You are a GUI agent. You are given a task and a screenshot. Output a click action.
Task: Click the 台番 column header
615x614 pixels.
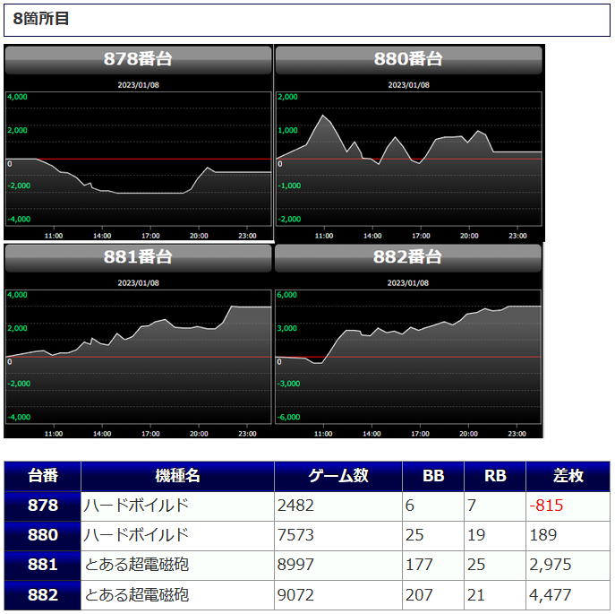(43, 476)
